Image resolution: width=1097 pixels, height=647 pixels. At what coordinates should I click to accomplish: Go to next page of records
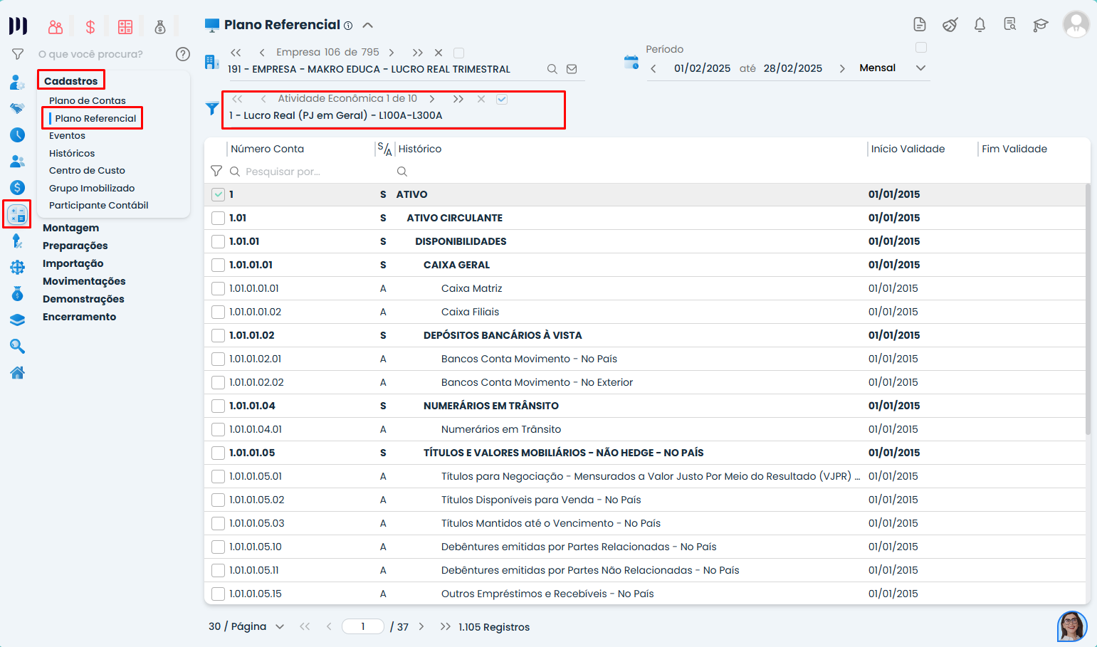(x=421, y=626)
